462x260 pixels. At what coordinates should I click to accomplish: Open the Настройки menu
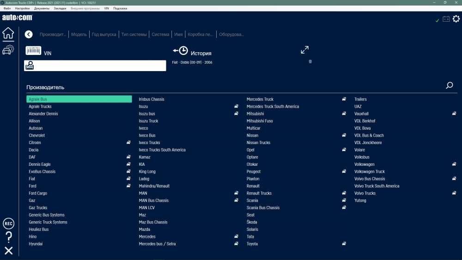click(x=22, y=8)
